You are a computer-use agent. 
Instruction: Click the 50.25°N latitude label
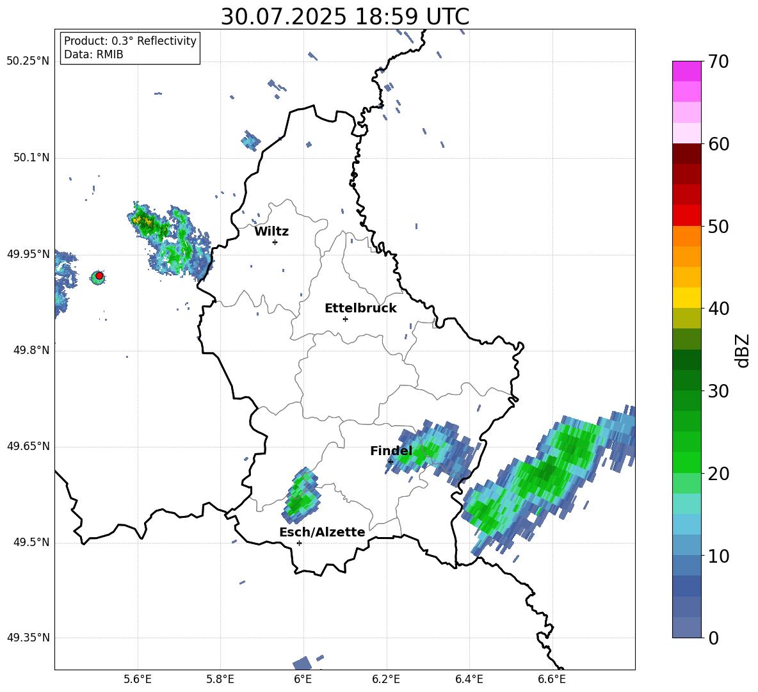point(28,61)
